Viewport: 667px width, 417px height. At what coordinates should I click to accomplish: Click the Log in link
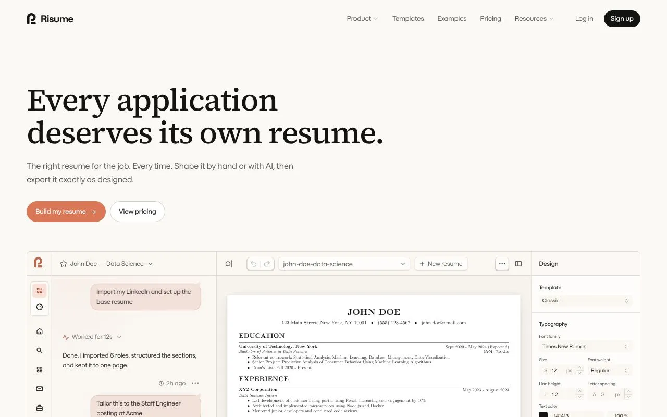(x=584, y=19)
